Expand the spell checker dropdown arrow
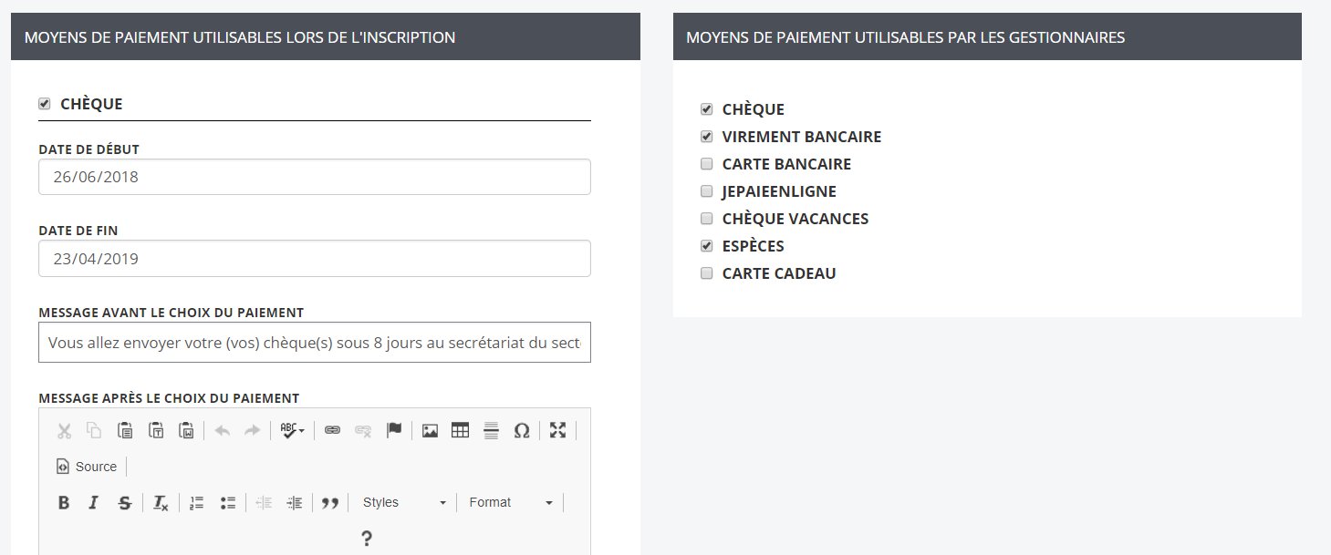Screen dimensions: 1331x555 pyautogui.click(x=302, y=431)
